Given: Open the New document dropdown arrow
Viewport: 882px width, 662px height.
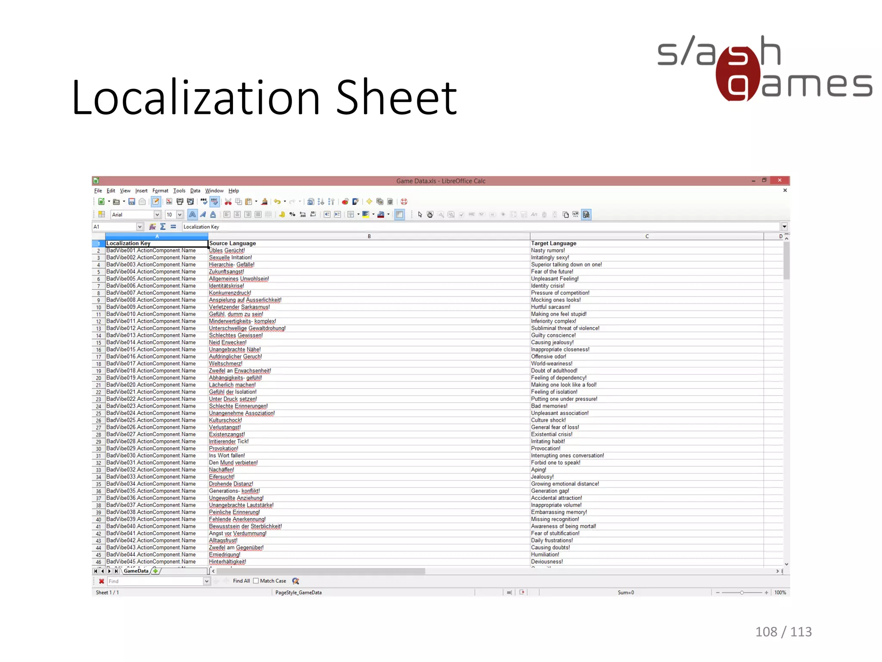Looking at the screenshot, I should (x=109, y=202).
